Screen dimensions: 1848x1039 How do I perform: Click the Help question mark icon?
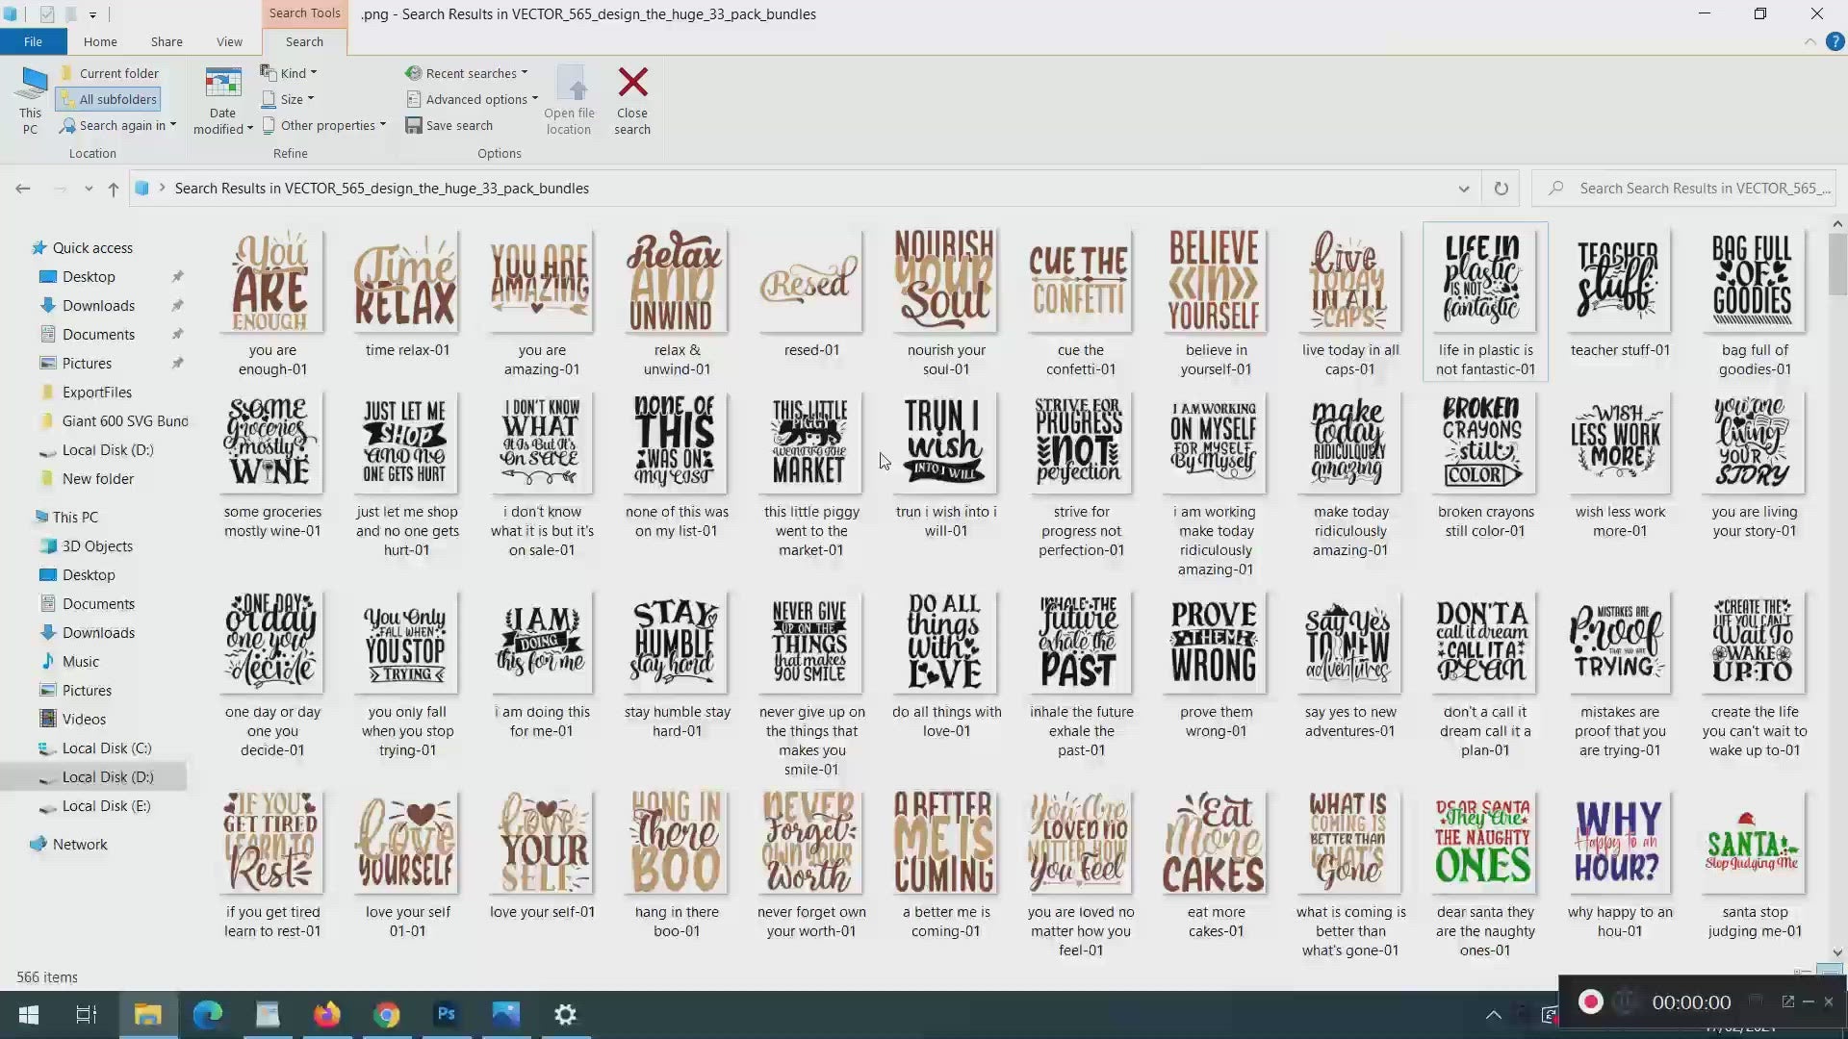pyautogui.click(x=1835, y=41)
